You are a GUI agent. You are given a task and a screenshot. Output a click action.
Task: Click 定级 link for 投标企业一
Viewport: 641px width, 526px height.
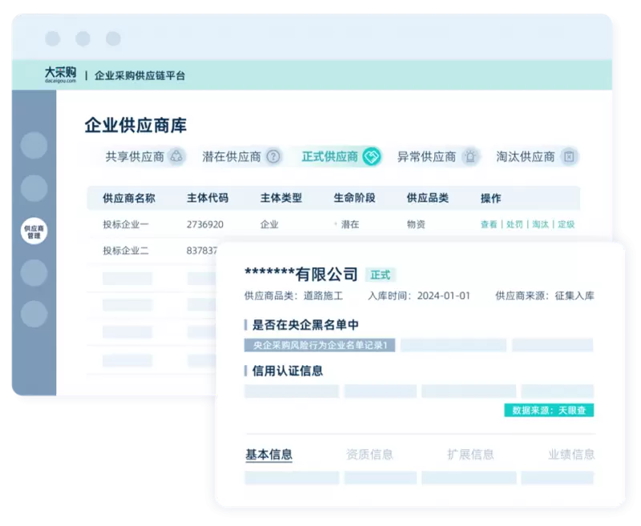click(x=566, y=225)
